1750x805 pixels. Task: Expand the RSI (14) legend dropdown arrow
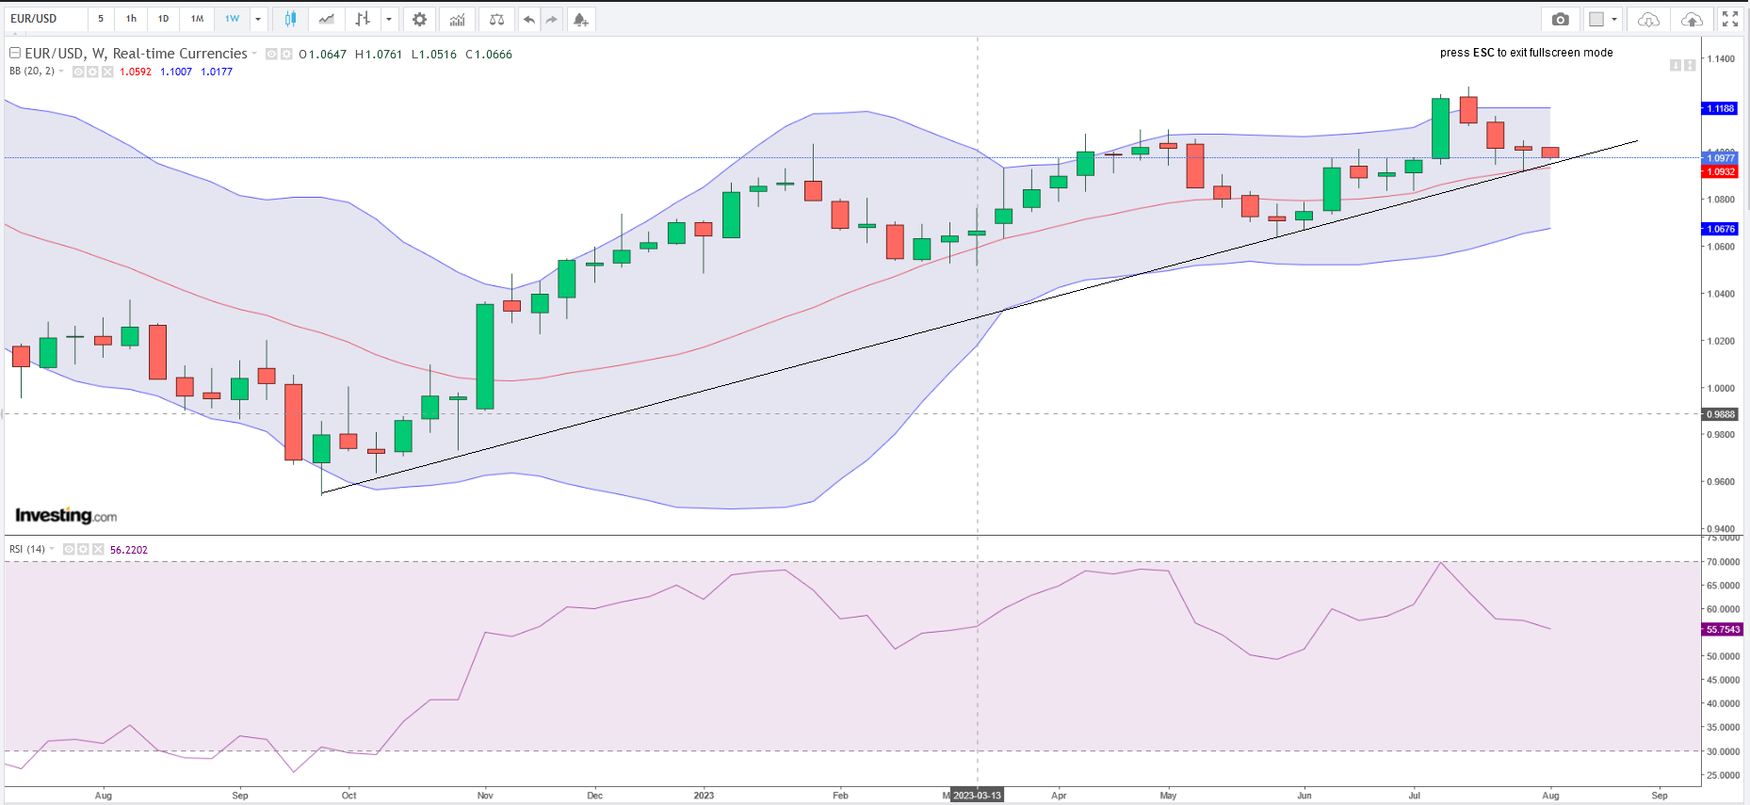click(52, 549)
